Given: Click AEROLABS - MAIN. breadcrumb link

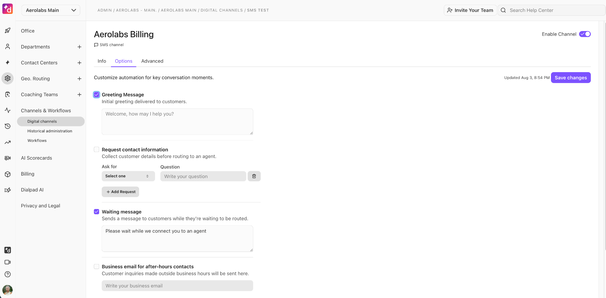Looking at the screenshot, I should point(136,10).
